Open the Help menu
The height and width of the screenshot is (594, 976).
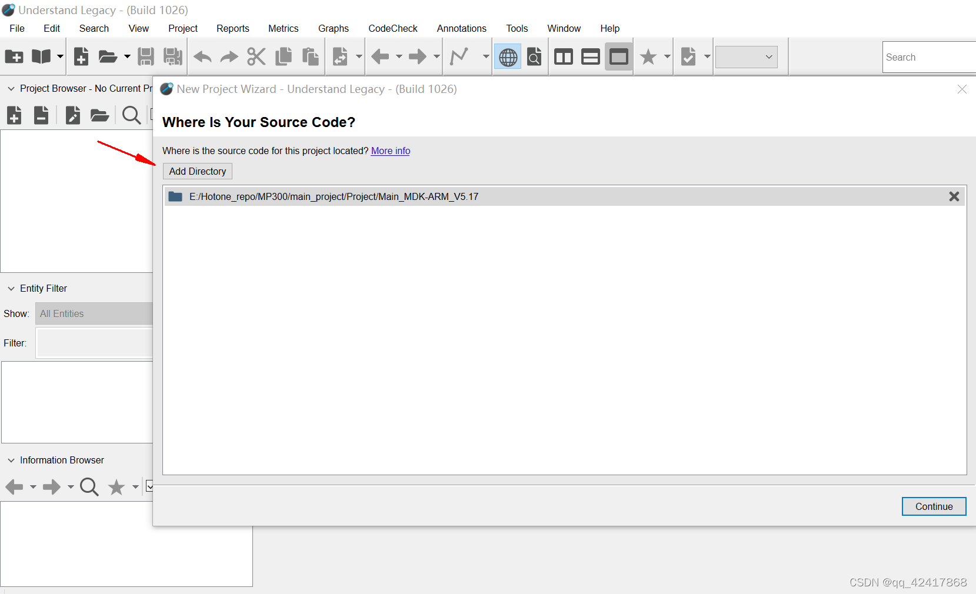tap(610, 28)
